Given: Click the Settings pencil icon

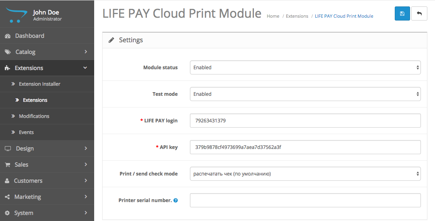Looking at the screenshot, I should point(111,40).
